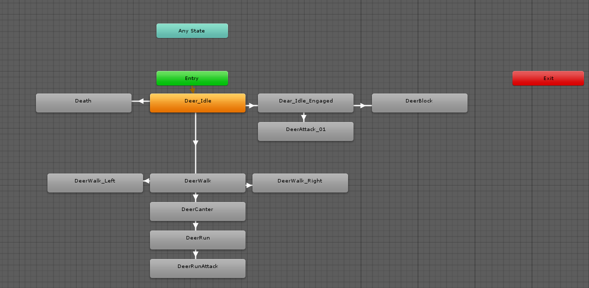
Task: Select transition from DeerWalk to DeerCanter
Action: [x=195, y=197]
